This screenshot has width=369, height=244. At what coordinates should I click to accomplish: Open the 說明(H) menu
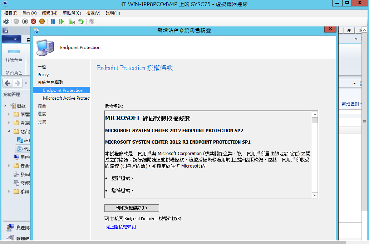click(x=113, y=13)
